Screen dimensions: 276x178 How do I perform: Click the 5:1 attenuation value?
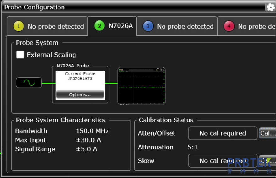pyautogui.click(x=193, y=147)
